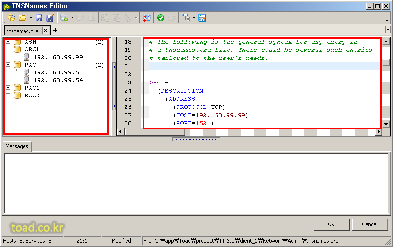Viewport: 393px width, 247px height.
Task: Open the tab list dropdown at right
Action: (388, 30)
